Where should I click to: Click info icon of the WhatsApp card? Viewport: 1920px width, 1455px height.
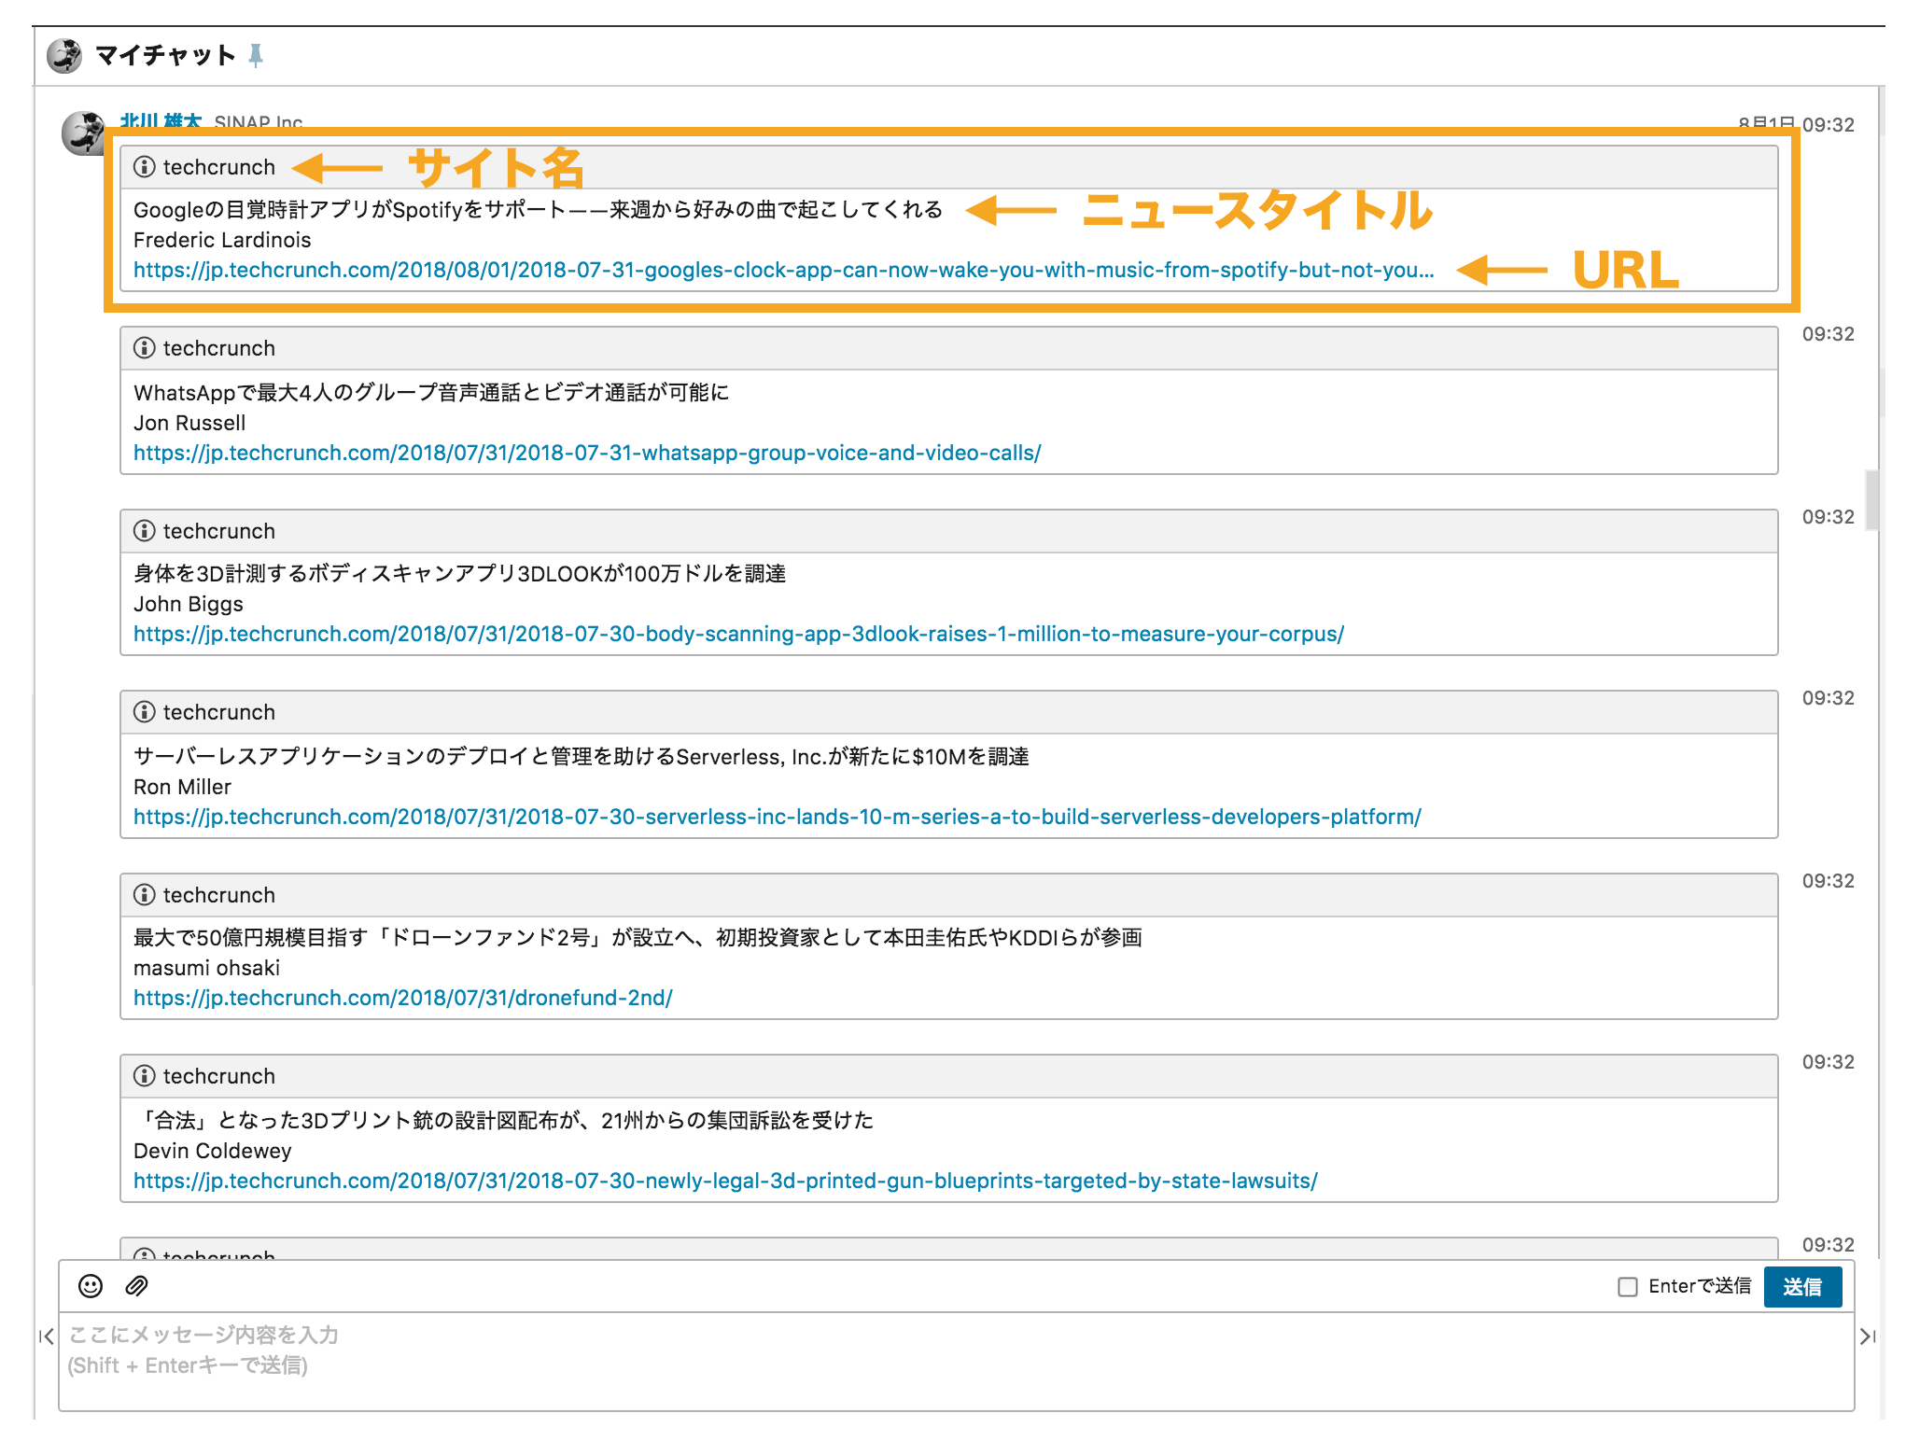[x=145, y=348]
